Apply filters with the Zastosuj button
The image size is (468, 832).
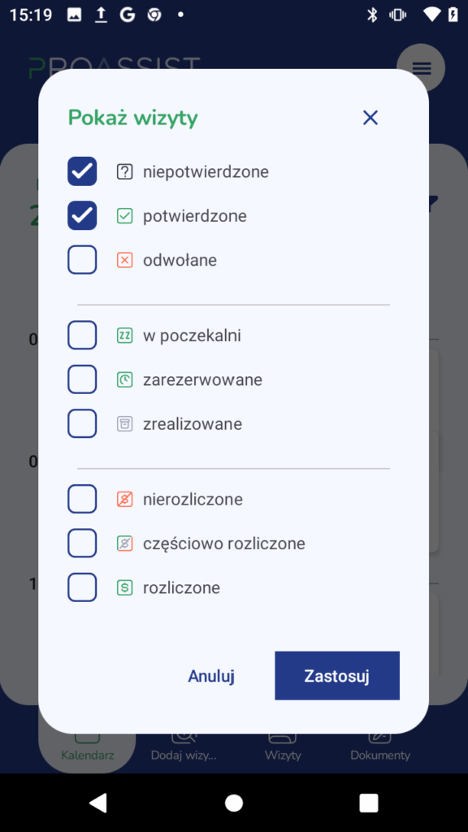pos(337,675)
